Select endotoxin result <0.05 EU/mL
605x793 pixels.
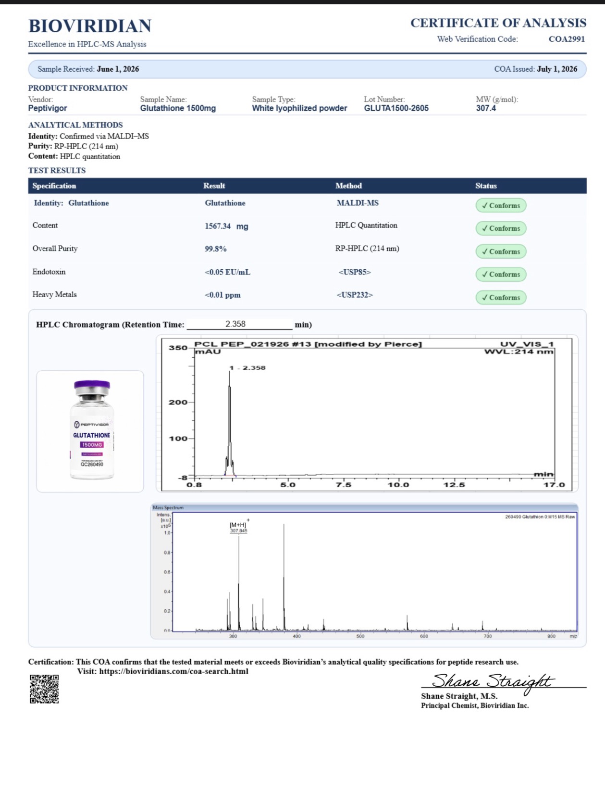[x=227, y=272]
